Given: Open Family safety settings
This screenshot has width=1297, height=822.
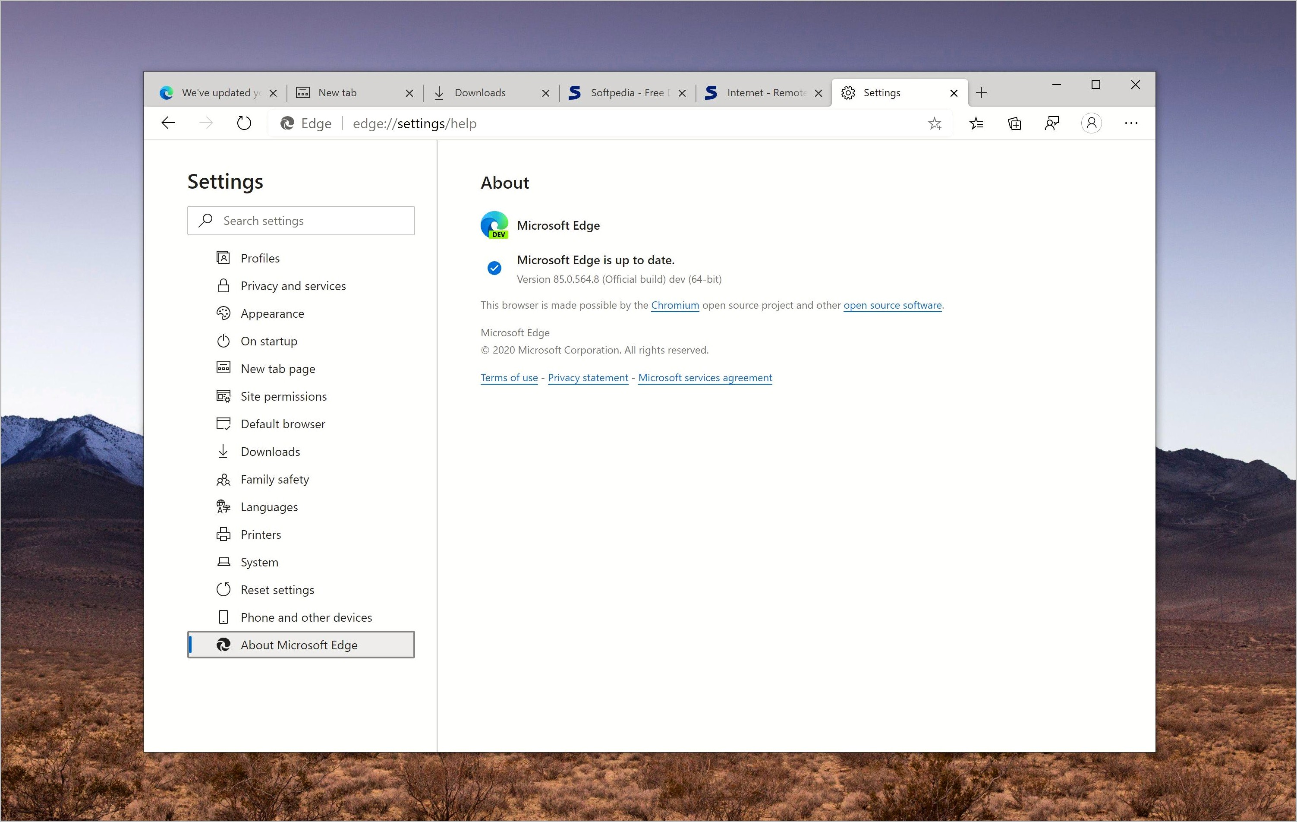Looking at the screenshot, I should click(301, 479).
